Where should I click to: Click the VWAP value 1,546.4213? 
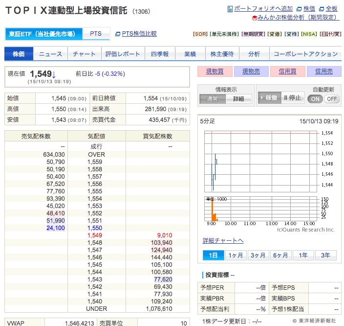80,323
